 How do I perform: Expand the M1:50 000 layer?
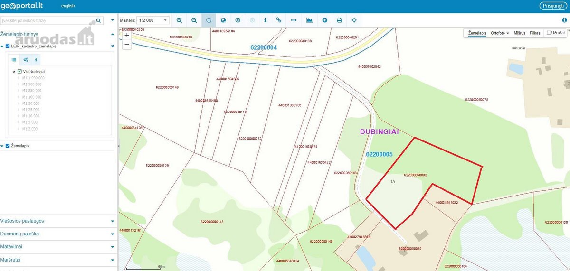(19, 103)
